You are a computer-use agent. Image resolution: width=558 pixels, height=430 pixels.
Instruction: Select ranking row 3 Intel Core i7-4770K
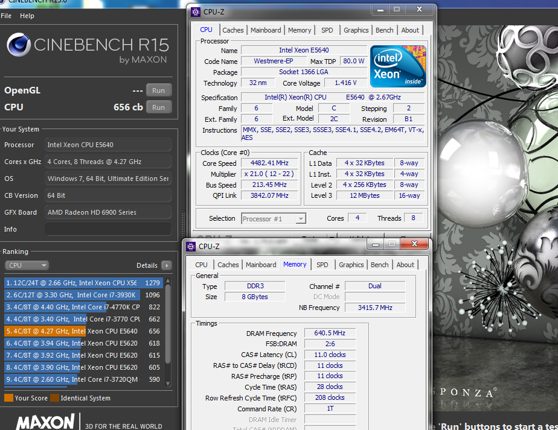click(83, 307)
